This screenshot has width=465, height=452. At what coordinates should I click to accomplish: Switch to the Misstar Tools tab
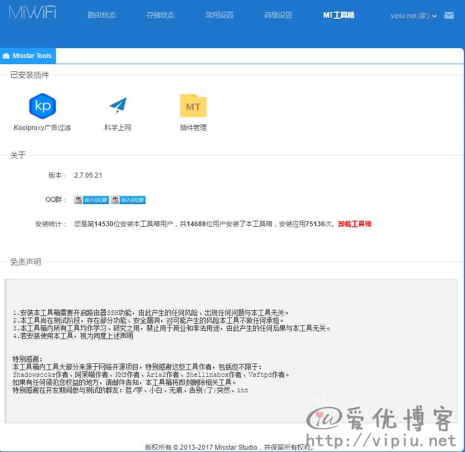pos(28,56)
